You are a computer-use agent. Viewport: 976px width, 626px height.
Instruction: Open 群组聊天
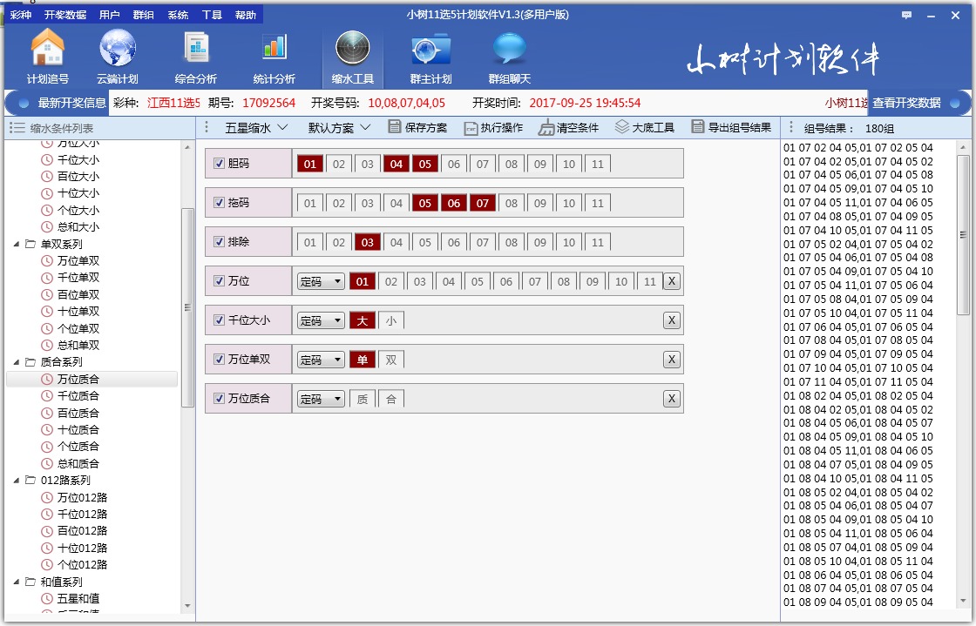508,57
